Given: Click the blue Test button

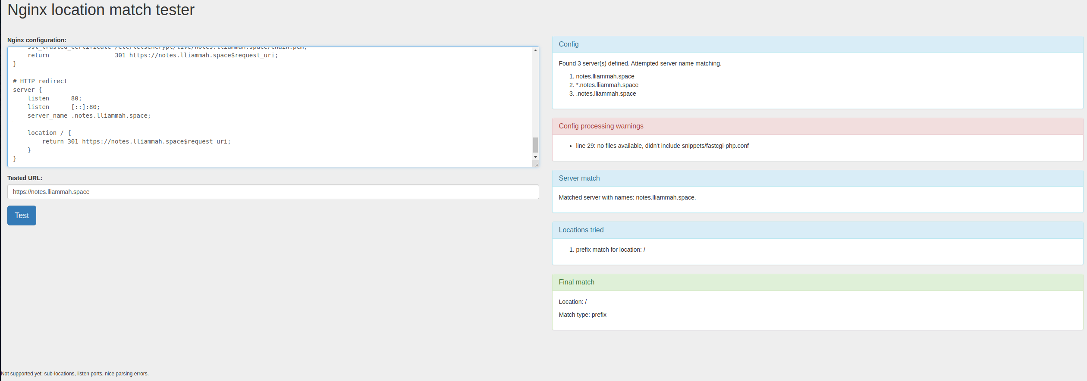Looking at the screenshot, I should (x=22, y=215).
